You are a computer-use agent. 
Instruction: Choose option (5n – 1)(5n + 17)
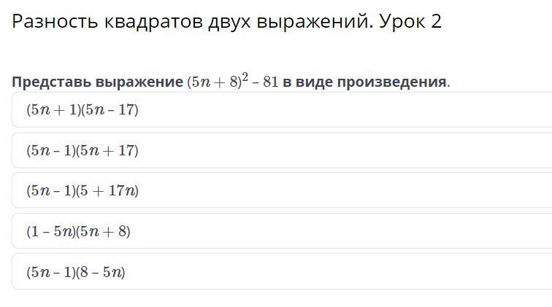[82, 151]
